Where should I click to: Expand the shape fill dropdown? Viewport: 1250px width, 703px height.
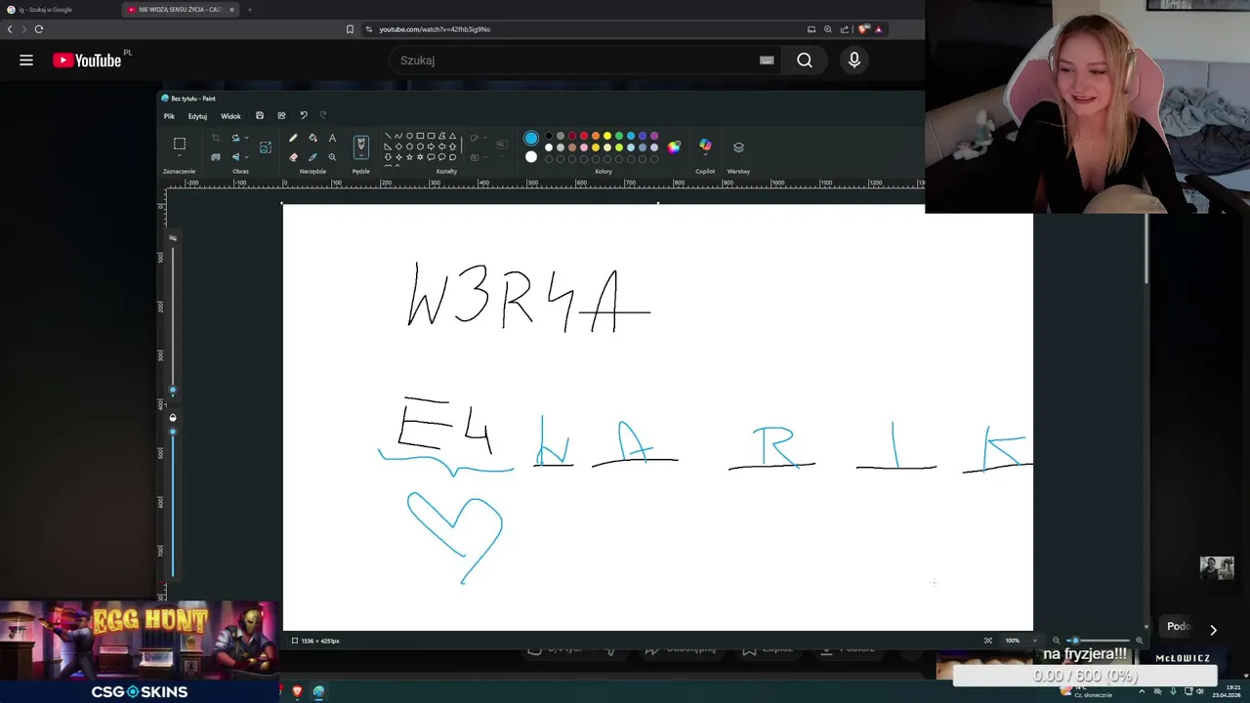point(486,156)
